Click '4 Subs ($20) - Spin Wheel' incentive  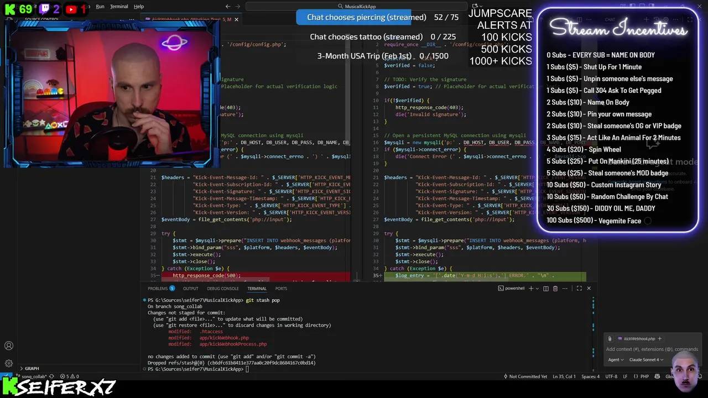584,149
